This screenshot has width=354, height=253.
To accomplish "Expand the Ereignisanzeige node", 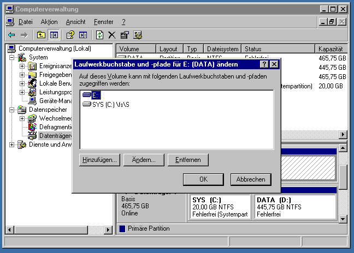I will tap(22, 66).
